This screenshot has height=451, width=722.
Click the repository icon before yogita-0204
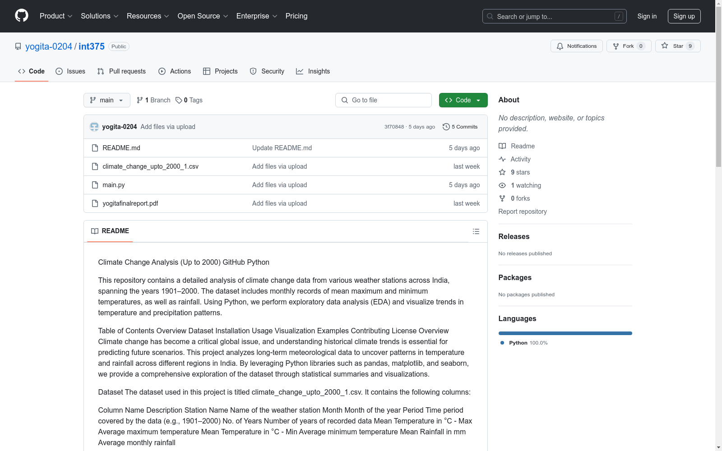pos(18,46)
